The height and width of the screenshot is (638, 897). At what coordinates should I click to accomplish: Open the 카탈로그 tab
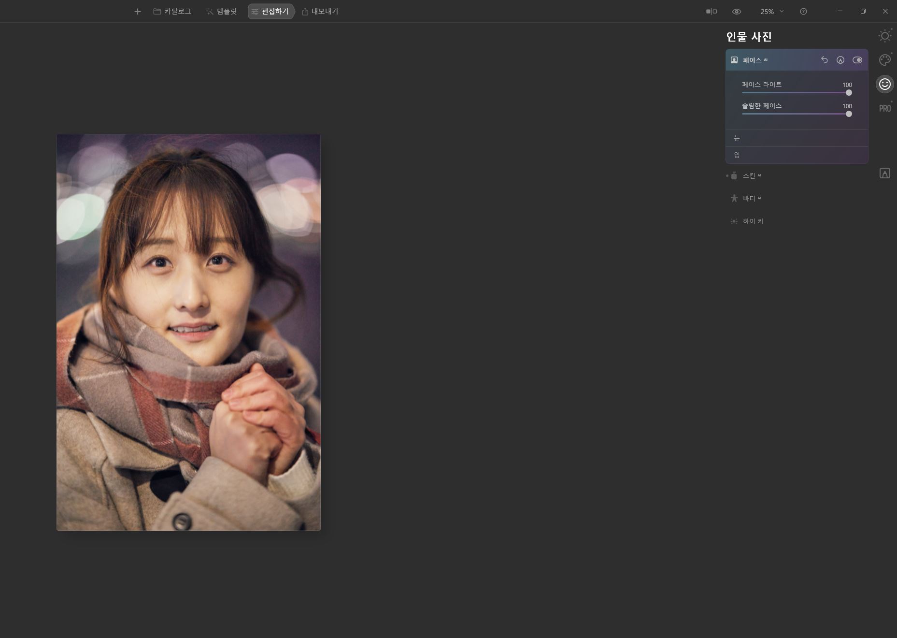click(172, 12)
